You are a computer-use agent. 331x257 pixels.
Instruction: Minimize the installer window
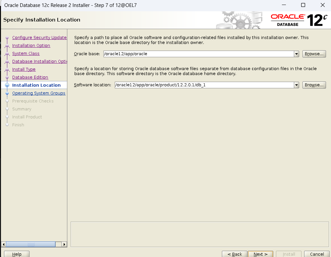click(x=284, y=5)
